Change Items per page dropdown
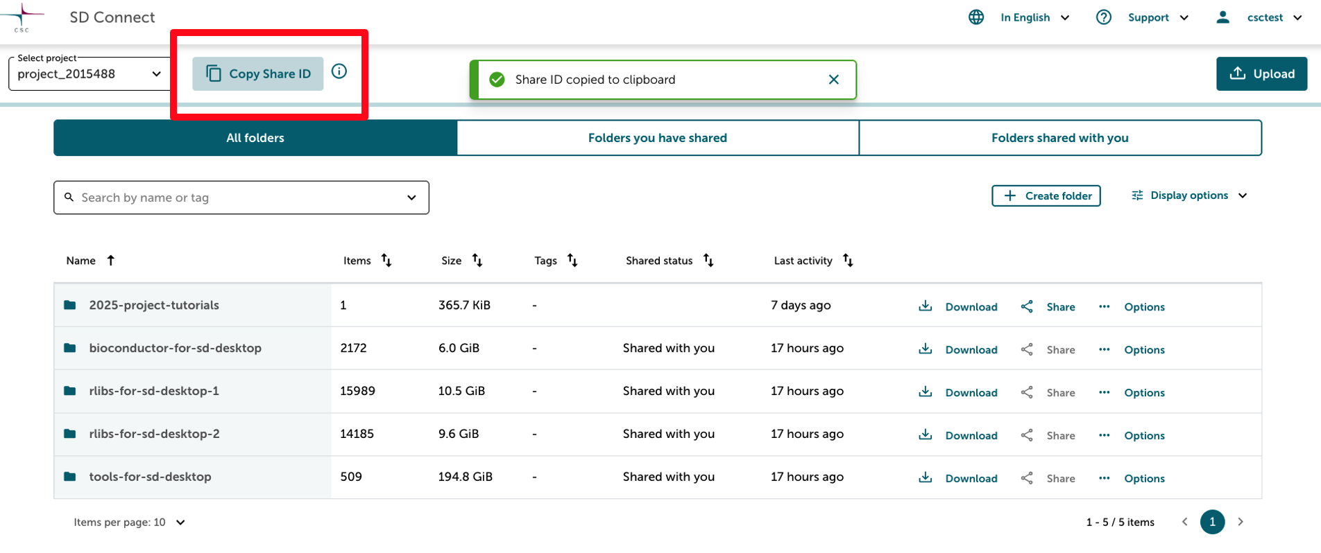This screenshot has width=1321, height=553. pyautogui.click(x=130, y=523)
